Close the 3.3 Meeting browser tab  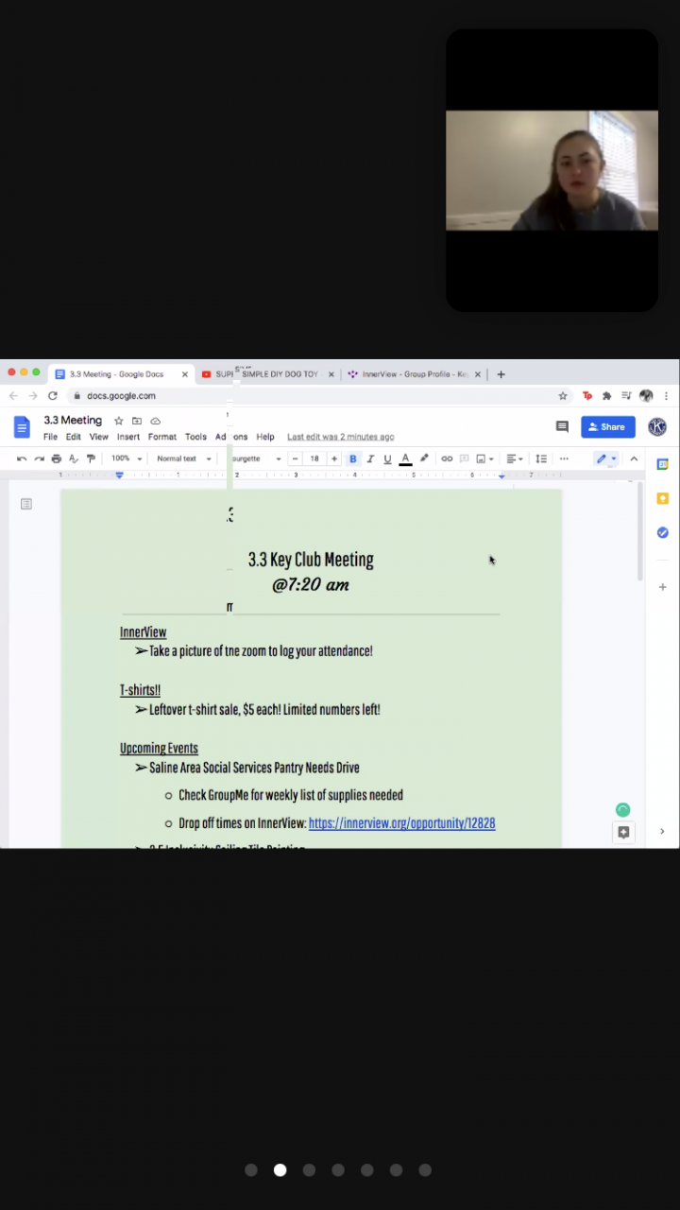[185, 374]
